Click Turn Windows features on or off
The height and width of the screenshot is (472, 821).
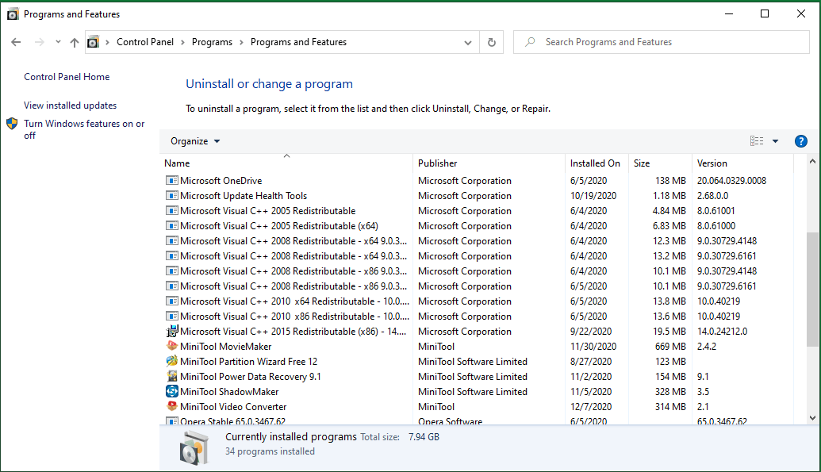(x=84, y=129)
